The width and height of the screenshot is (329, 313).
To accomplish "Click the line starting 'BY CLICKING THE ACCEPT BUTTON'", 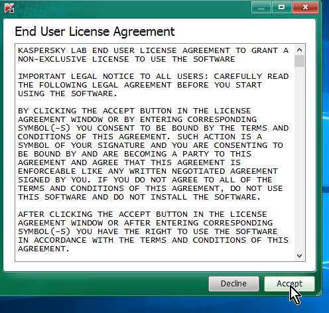I will [135, 111].
